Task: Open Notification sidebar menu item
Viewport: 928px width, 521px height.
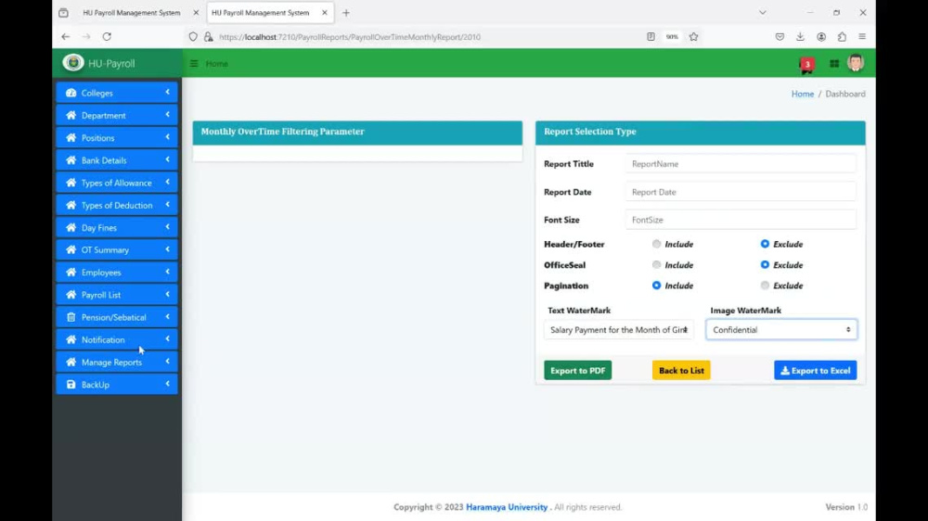Action: tap(117, 339)
